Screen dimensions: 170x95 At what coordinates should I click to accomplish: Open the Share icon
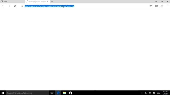point(162,6)
